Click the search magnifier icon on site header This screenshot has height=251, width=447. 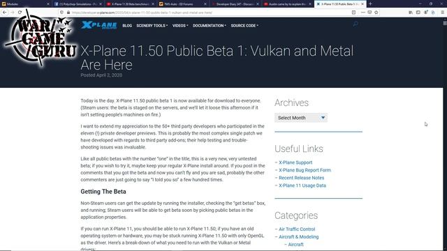[x=356, y=24]
